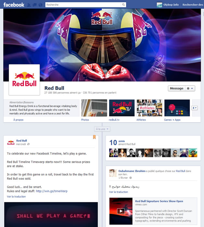This screenshot has width=204, height=227.
Task: Click the search magnifier icon
Action: click(123, 5)
